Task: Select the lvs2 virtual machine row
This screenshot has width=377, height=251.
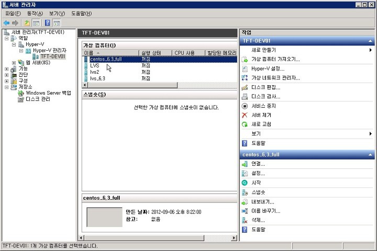Action: point(160,72)
